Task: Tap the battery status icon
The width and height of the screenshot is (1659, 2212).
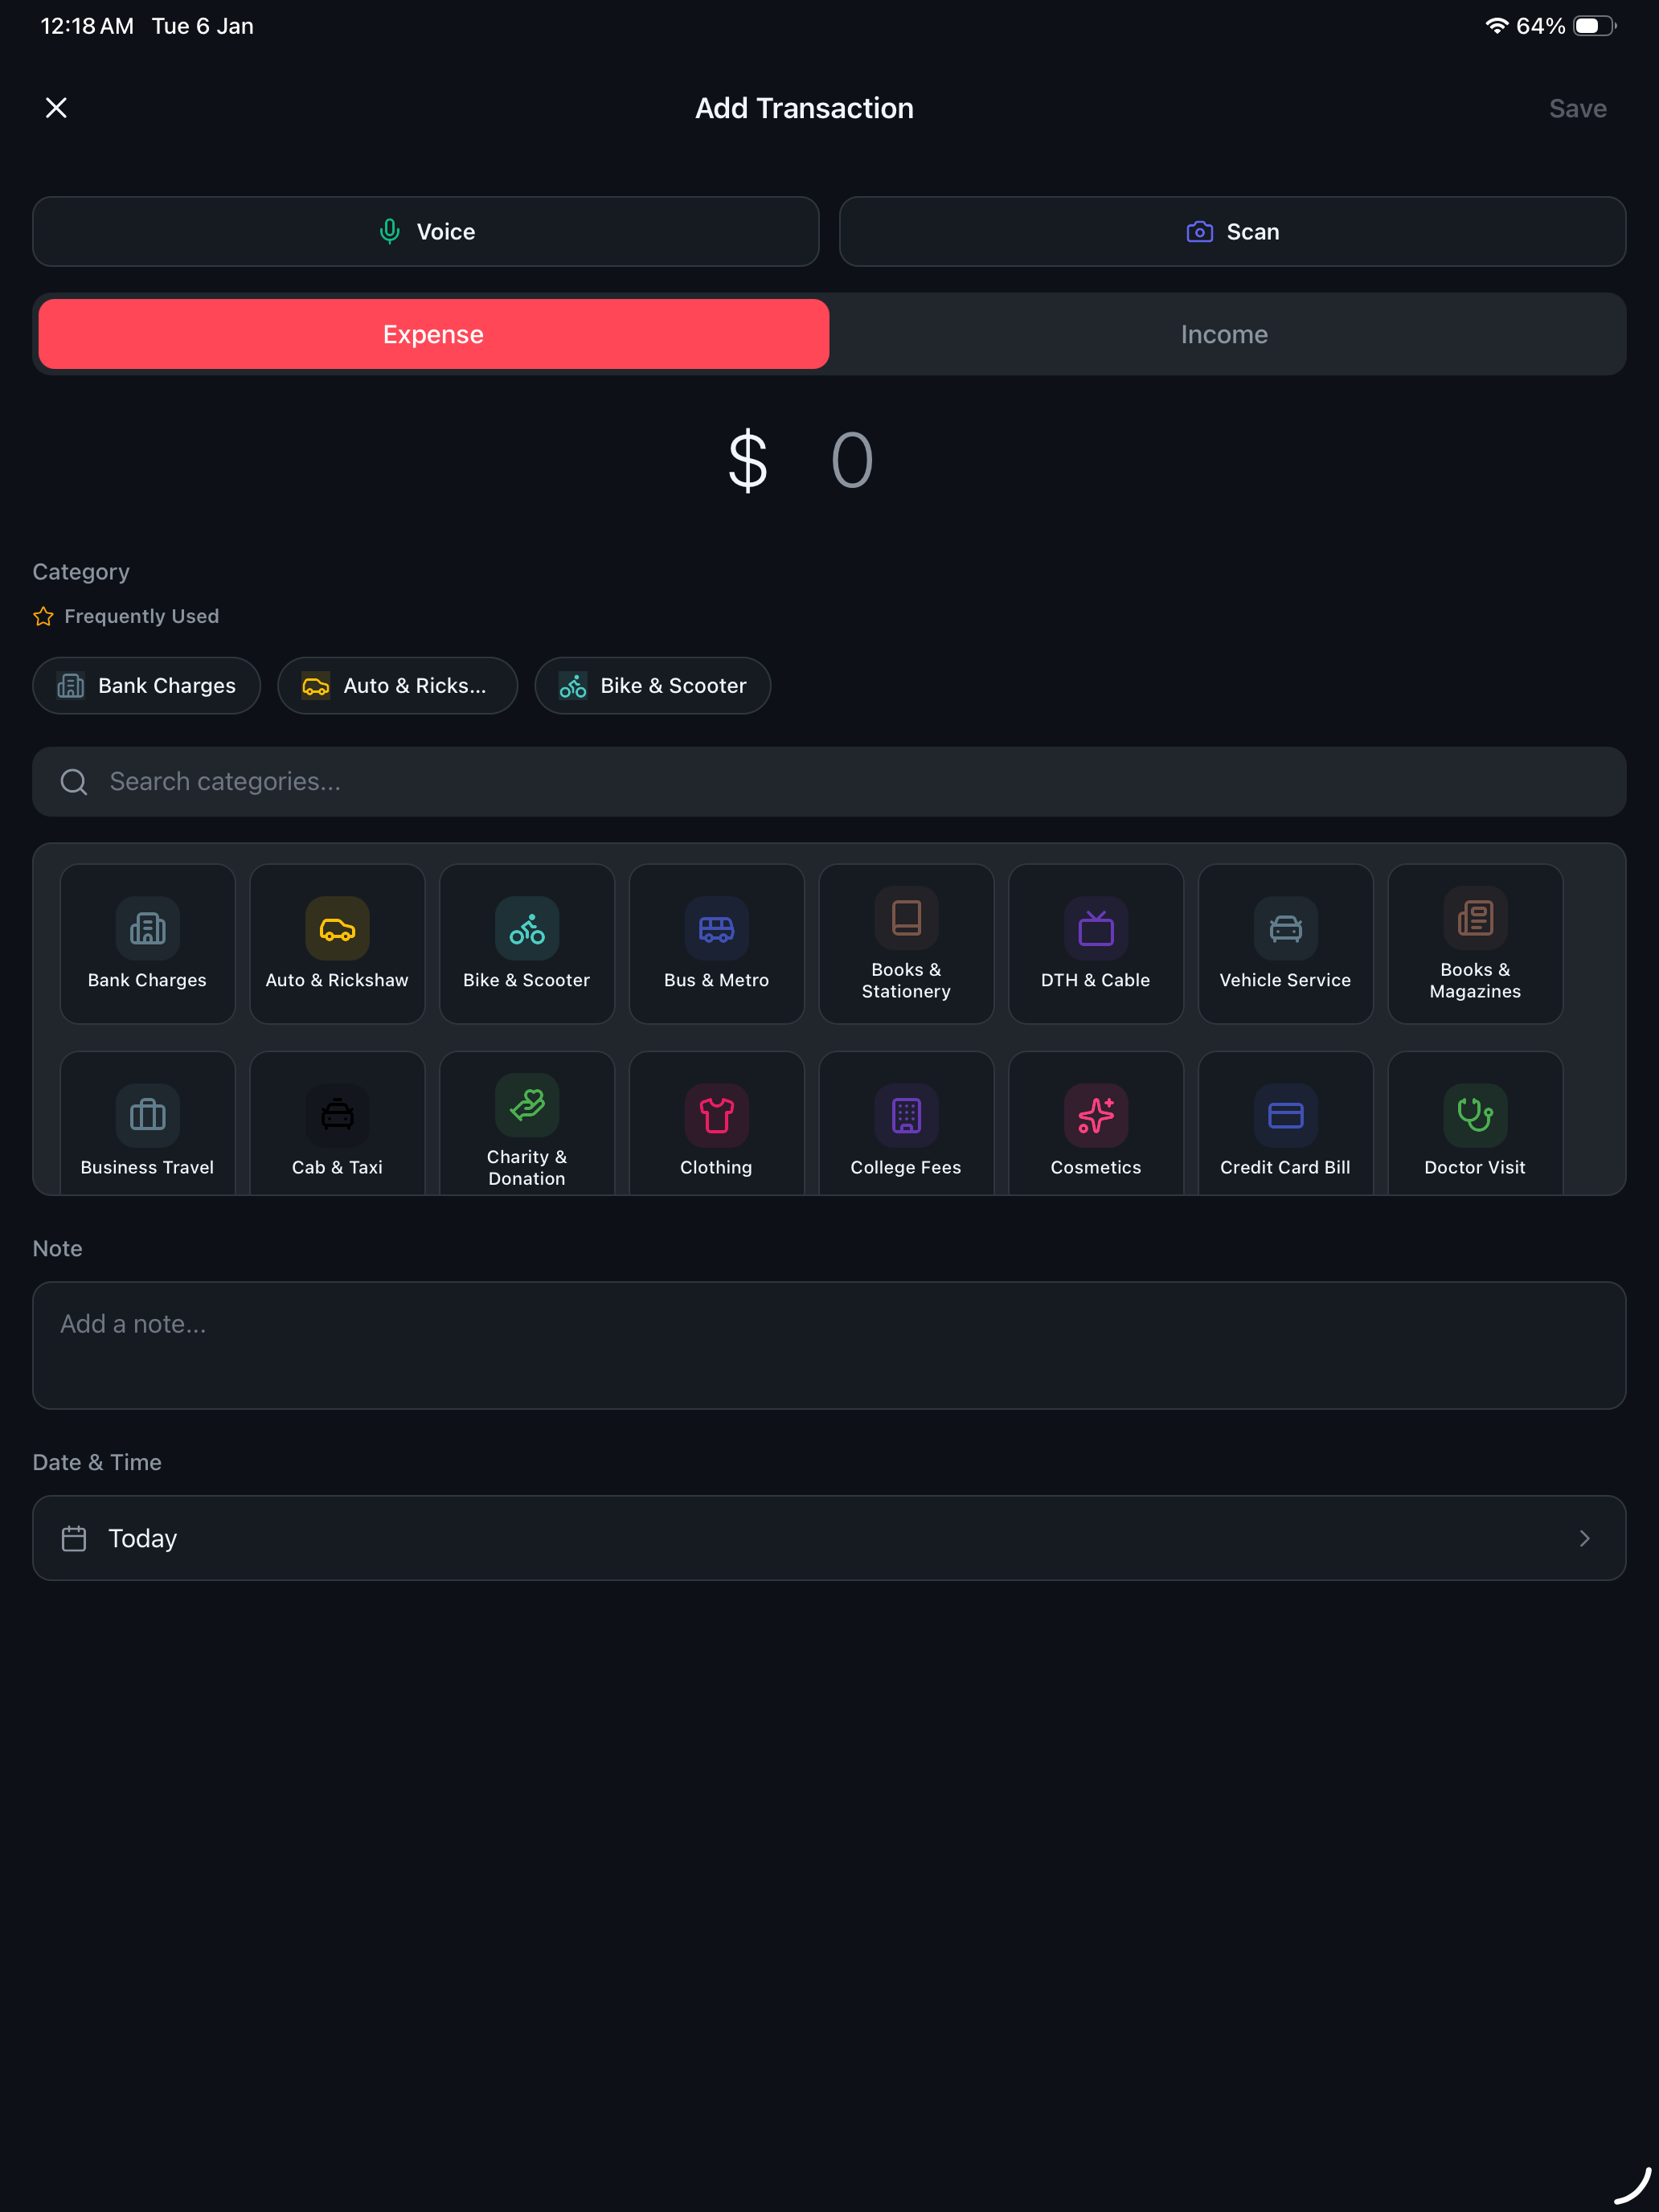Action: [x=1595, y=26]
